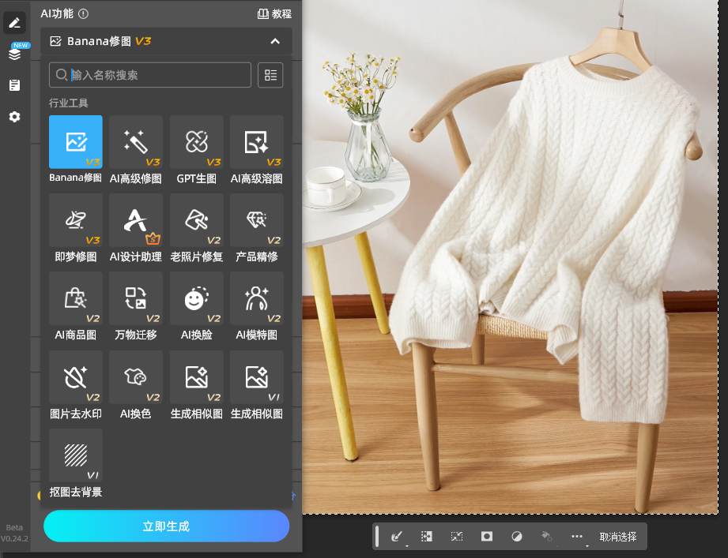Viewport: 728px width, 558px height.
Task: Open the 教程 tutorial link
Action: coord(274,14)
